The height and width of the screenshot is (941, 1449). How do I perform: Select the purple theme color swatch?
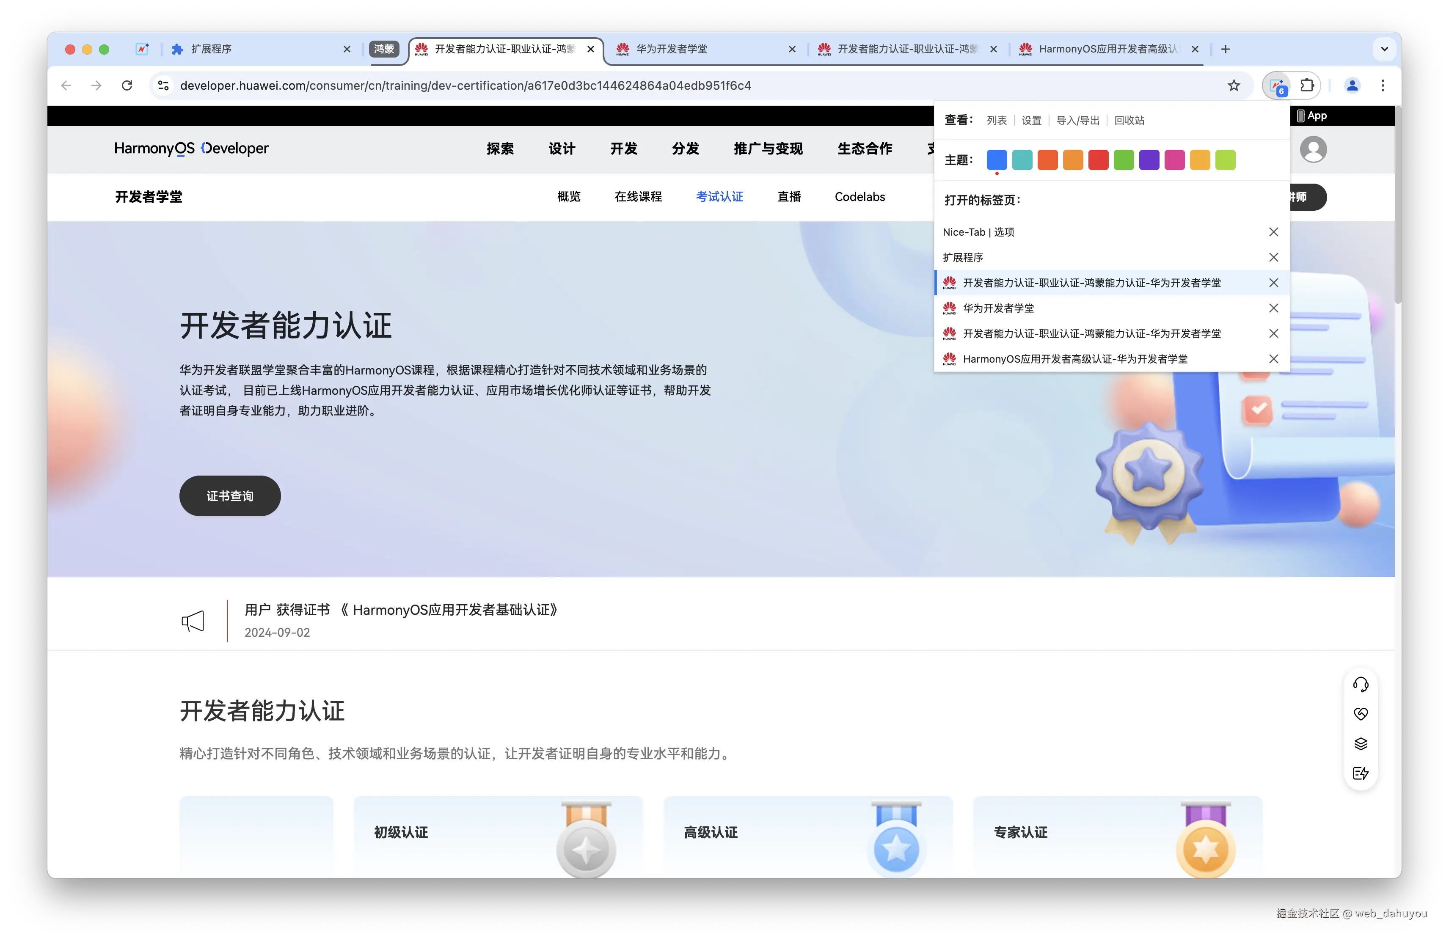pos(1149,160)
